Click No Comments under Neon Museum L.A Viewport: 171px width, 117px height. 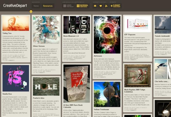tap(71, 60)
